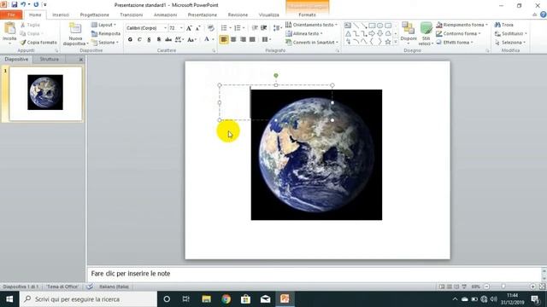Open Allinea testo dropdown

pyautogui.click(x=304, y=34)
